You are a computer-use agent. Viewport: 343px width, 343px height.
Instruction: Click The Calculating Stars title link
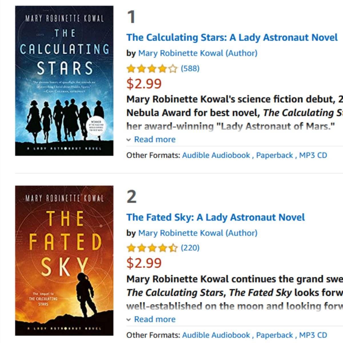(x=232, y=37)
